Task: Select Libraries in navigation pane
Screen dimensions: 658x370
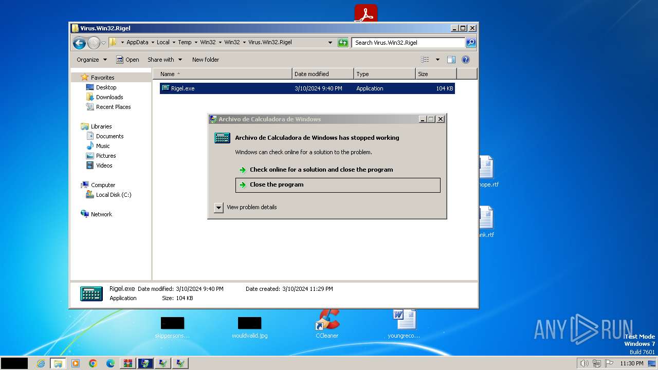Action: pos(101,126)
